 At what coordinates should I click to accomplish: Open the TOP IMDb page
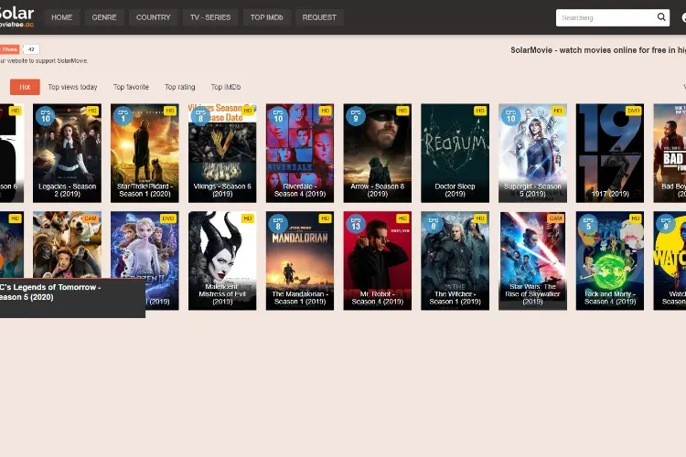(266, 17)
